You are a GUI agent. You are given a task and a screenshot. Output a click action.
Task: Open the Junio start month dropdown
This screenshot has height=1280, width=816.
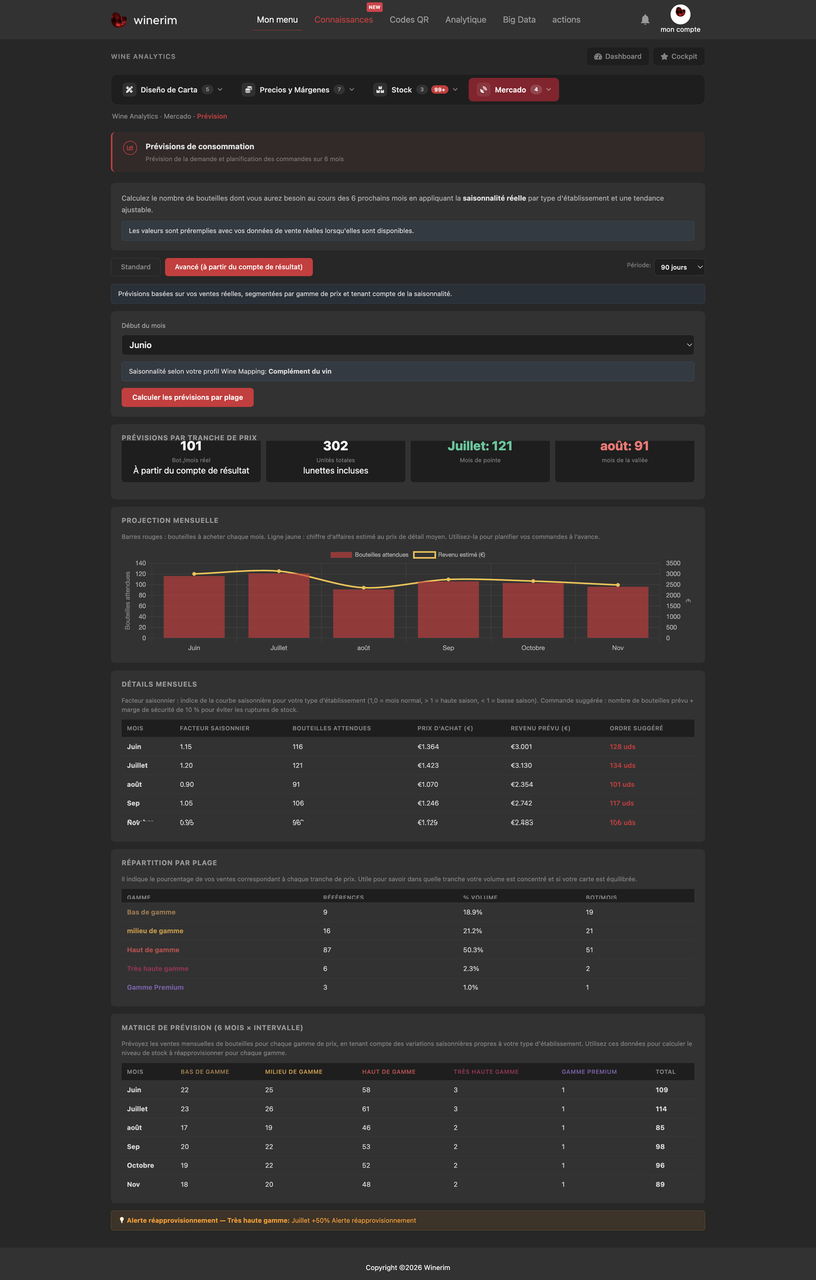[408, 345]
